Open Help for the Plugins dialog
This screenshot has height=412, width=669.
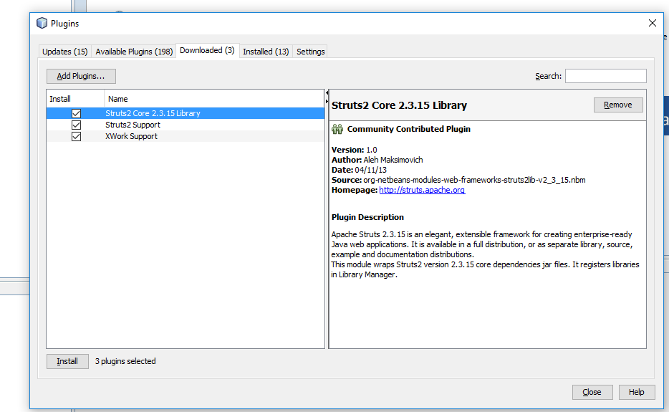click(x=637, y=392)
